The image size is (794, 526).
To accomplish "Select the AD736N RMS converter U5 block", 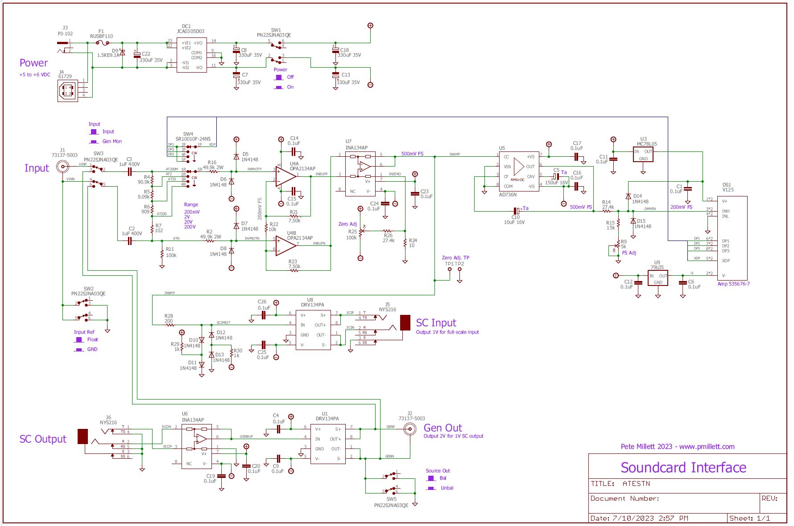I will [518, 171].
